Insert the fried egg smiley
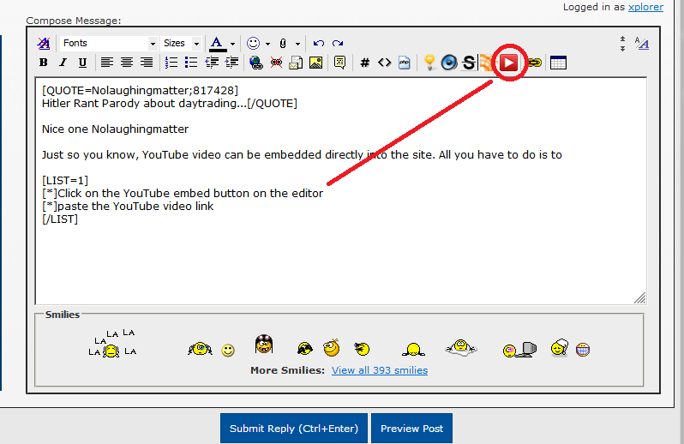 (461, 348)
